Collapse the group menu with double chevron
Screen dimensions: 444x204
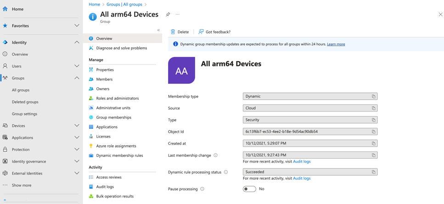pyautogui.click(x=158, y=30)
